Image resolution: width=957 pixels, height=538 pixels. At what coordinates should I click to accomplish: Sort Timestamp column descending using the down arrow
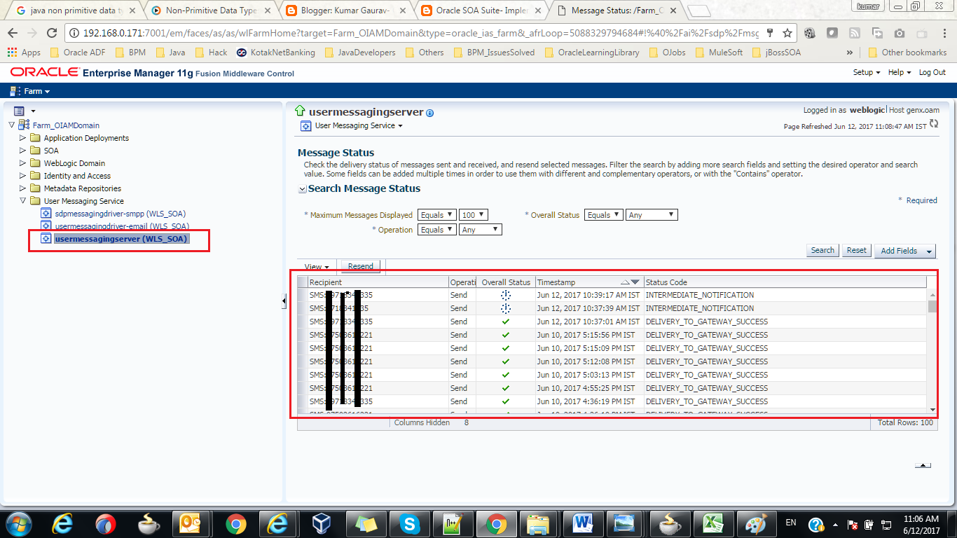pos(635,282)
